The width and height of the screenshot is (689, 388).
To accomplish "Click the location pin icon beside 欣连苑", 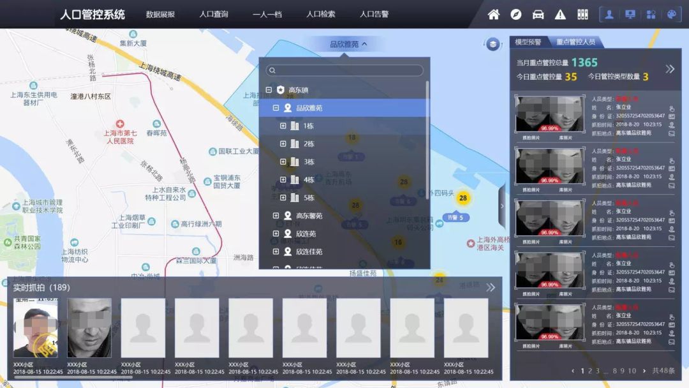I will [x=288, y=234].
